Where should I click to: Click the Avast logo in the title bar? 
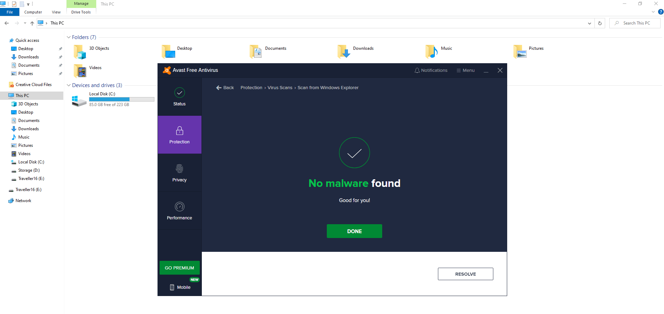[167, 70]
